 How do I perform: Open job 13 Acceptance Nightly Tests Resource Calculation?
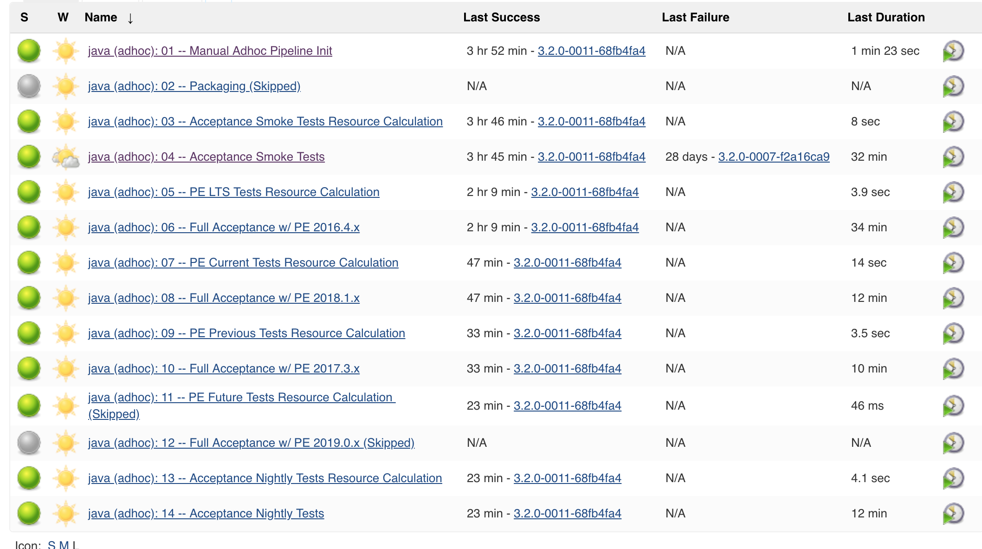click(x=265, y=478)
